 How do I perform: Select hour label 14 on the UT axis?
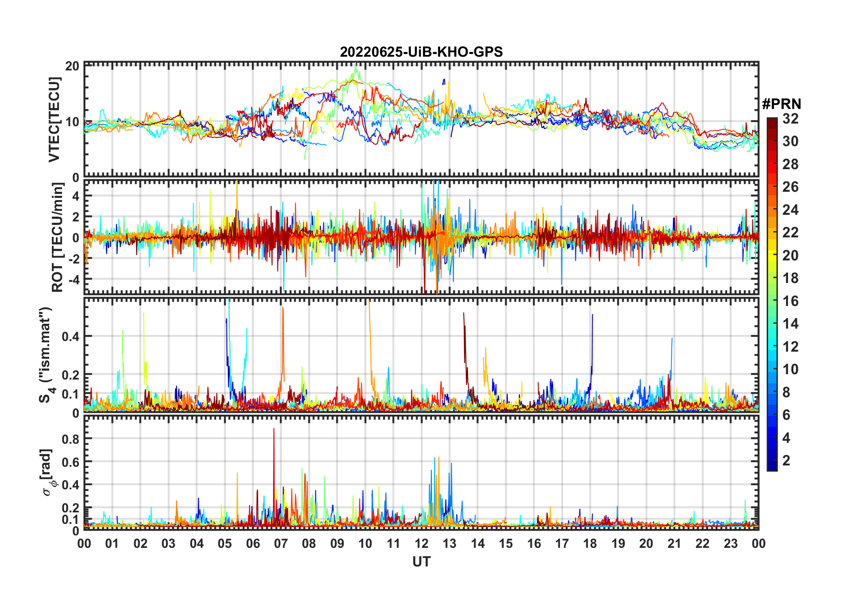478,543
